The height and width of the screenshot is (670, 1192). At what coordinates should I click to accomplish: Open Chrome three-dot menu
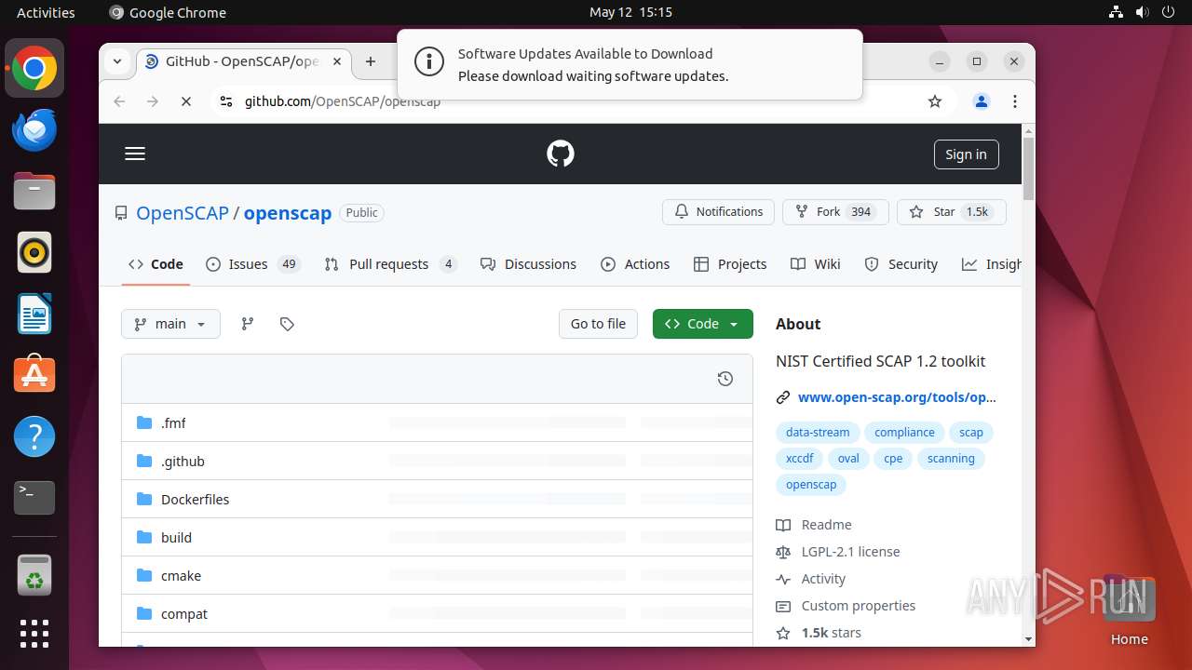[1015, 101]
